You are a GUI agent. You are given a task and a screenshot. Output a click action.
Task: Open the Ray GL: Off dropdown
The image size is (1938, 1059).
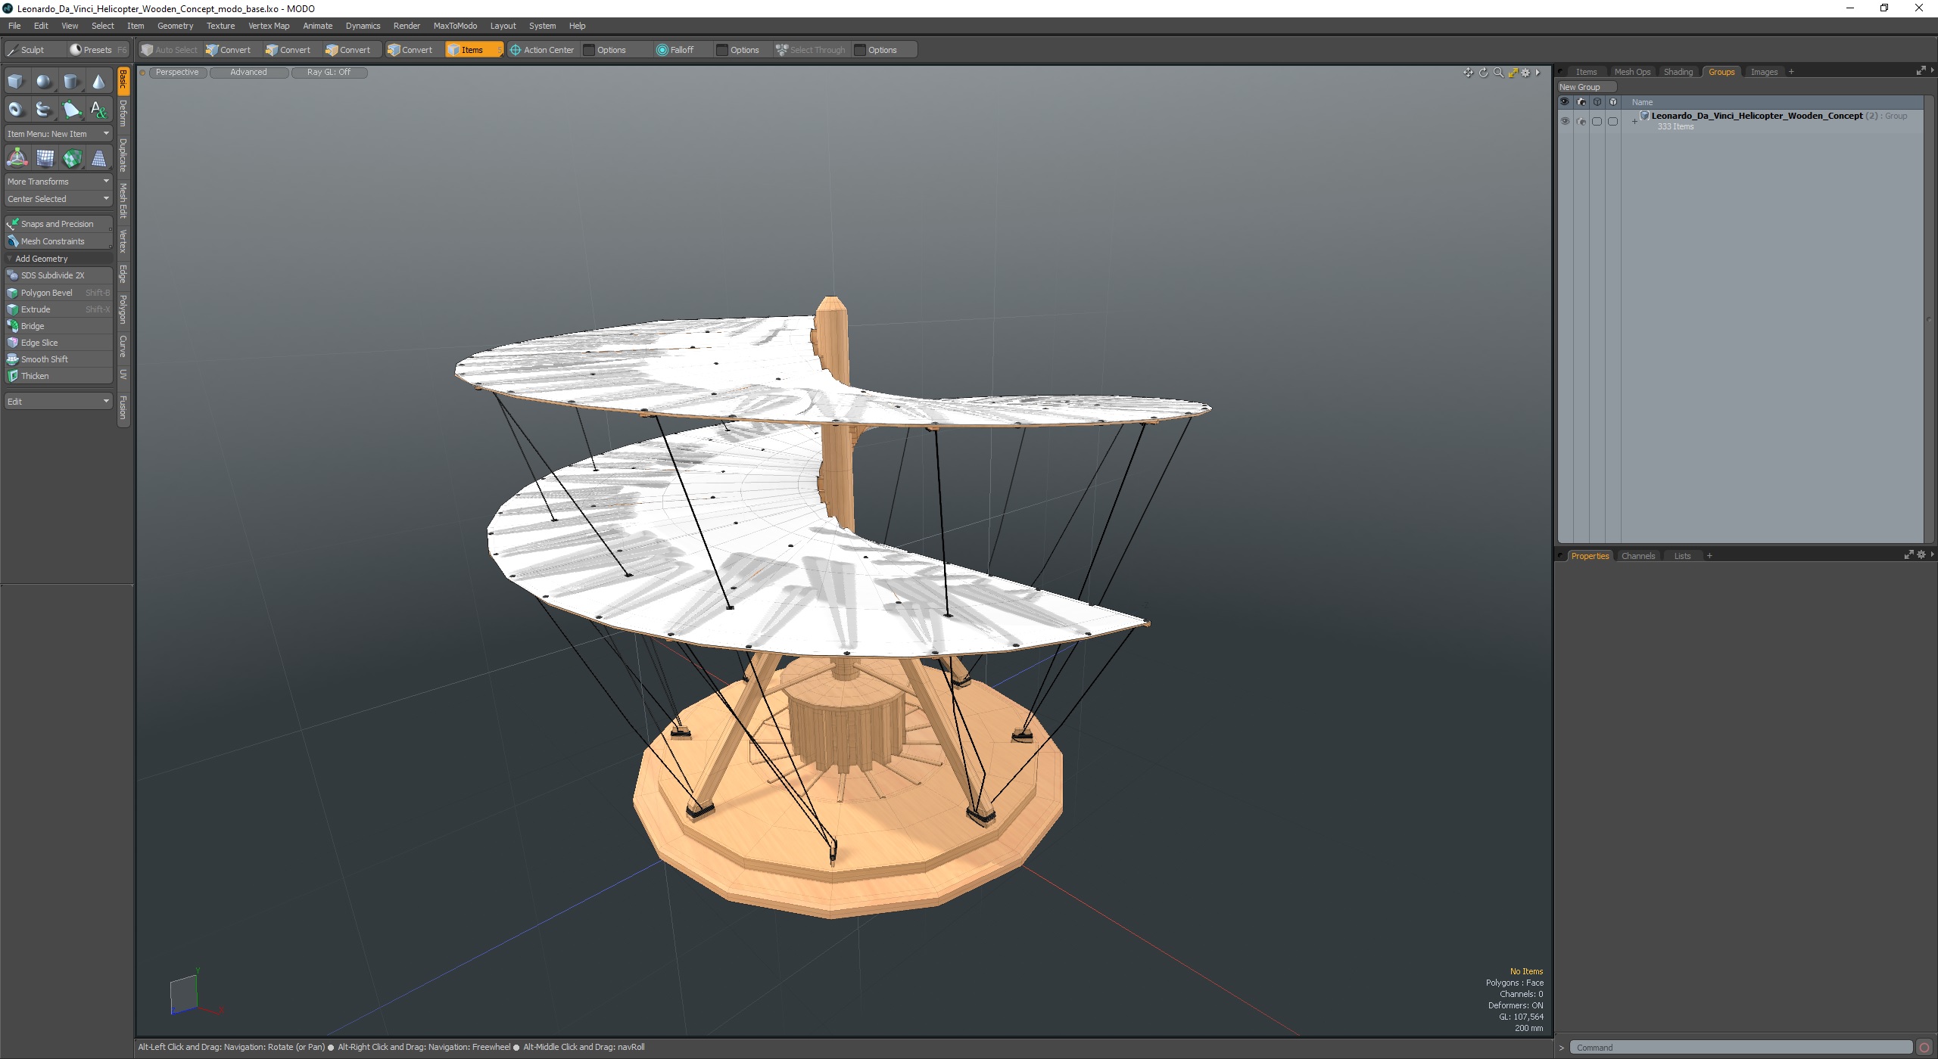pyautogui.click(x=329, y=73)
